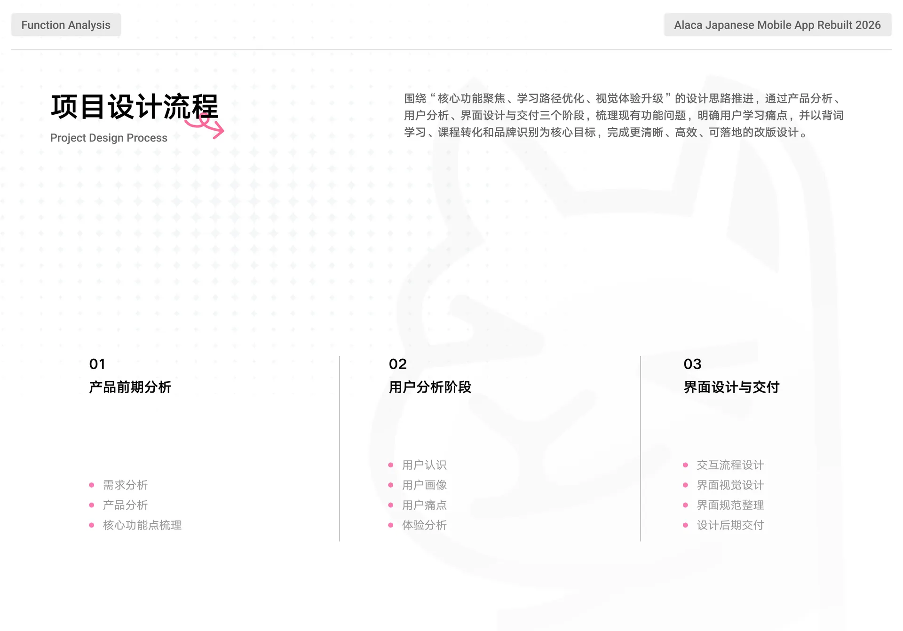This screenshot has width=903, height=631.
Task: Click the 项目设计流程 heading
Action: tap(135, 106)
